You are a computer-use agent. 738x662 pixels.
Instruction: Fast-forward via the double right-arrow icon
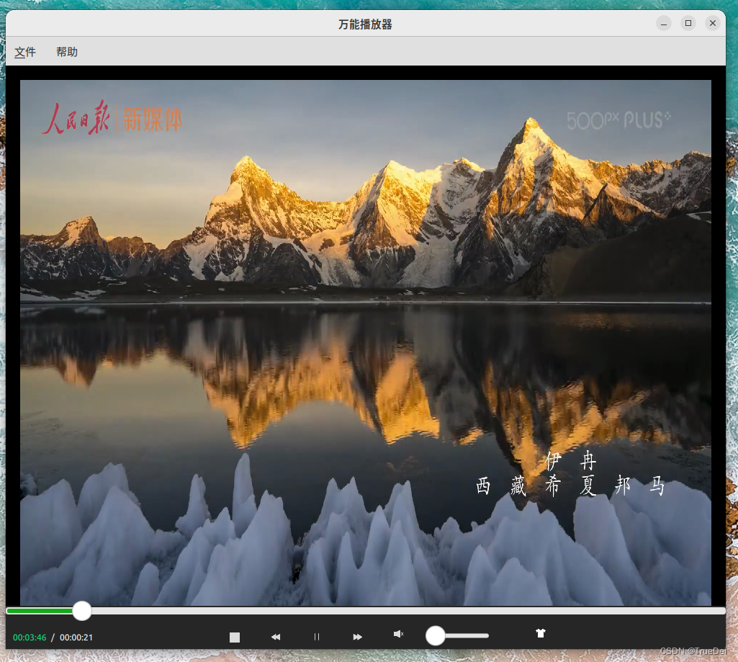[x=357, y=637]
